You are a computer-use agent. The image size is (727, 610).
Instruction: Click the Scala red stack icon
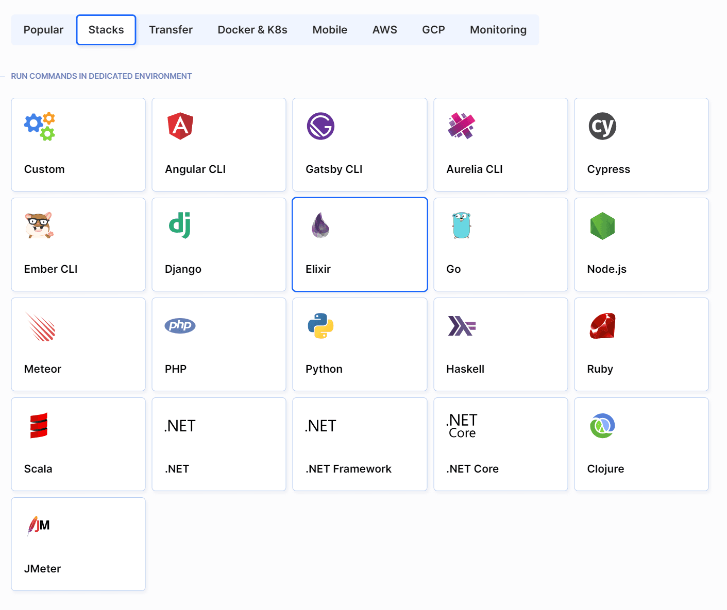point(39,426)
